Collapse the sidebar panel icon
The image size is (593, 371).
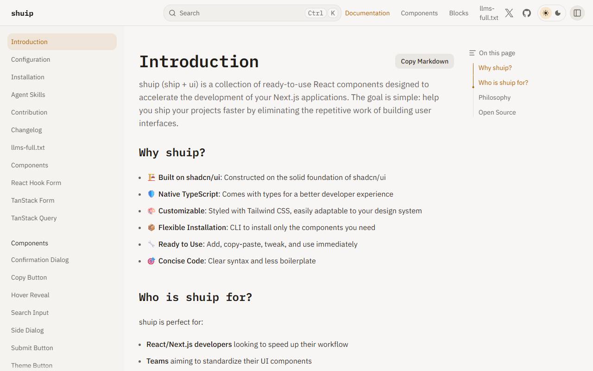click(x=577, y=13)
